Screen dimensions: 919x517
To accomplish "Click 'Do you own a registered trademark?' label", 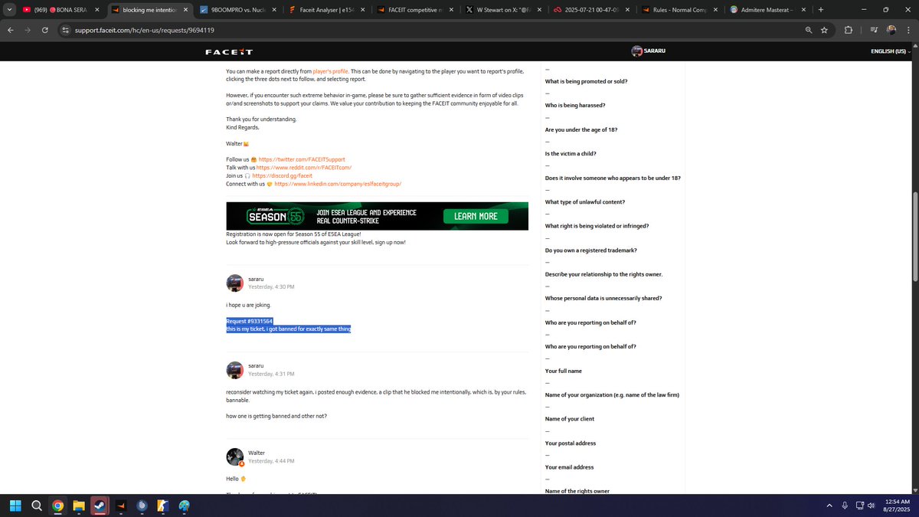I will (x=590, y=250).
